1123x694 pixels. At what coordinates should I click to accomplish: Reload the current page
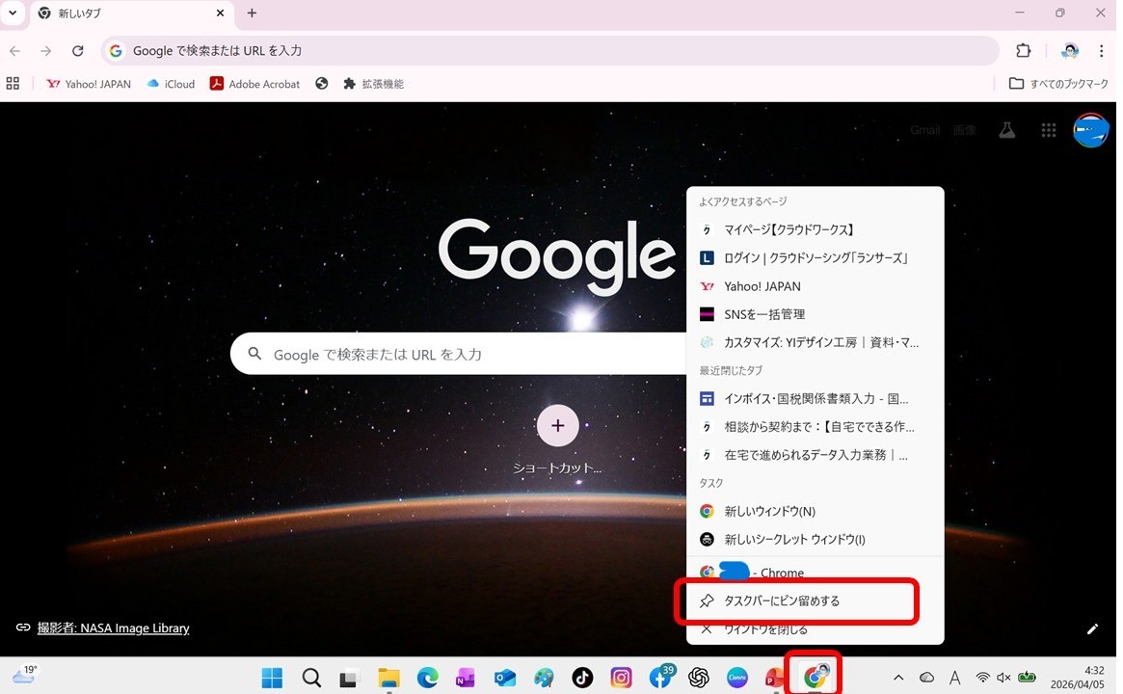point(78,51)
